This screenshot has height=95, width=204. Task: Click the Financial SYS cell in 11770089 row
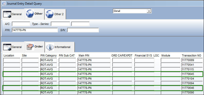pyautogui.click(x=144, y=60)
